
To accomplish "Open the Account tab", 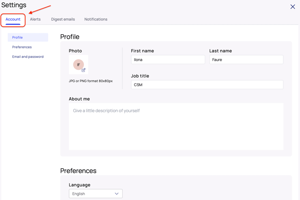I will tap(13, 19).
